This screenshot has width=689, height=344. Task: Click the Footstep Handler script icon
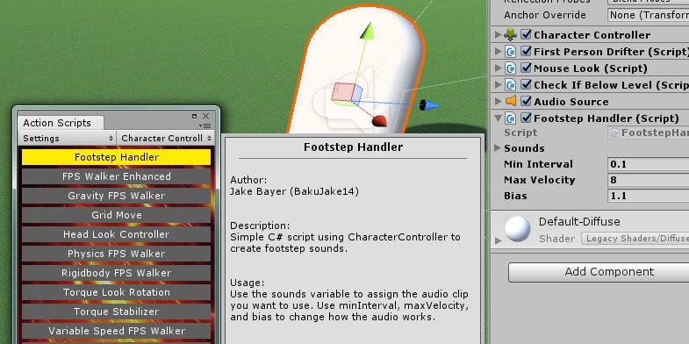point(510,118)
